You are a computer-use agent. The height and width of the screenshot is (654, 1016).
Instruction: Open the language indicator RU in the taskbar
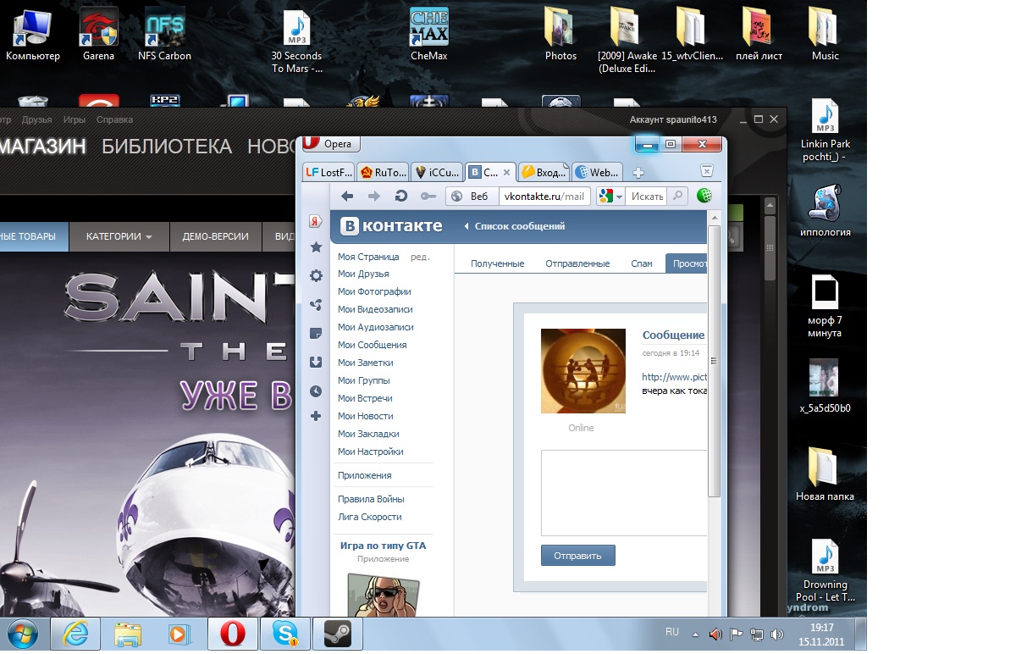click(672, 632)
